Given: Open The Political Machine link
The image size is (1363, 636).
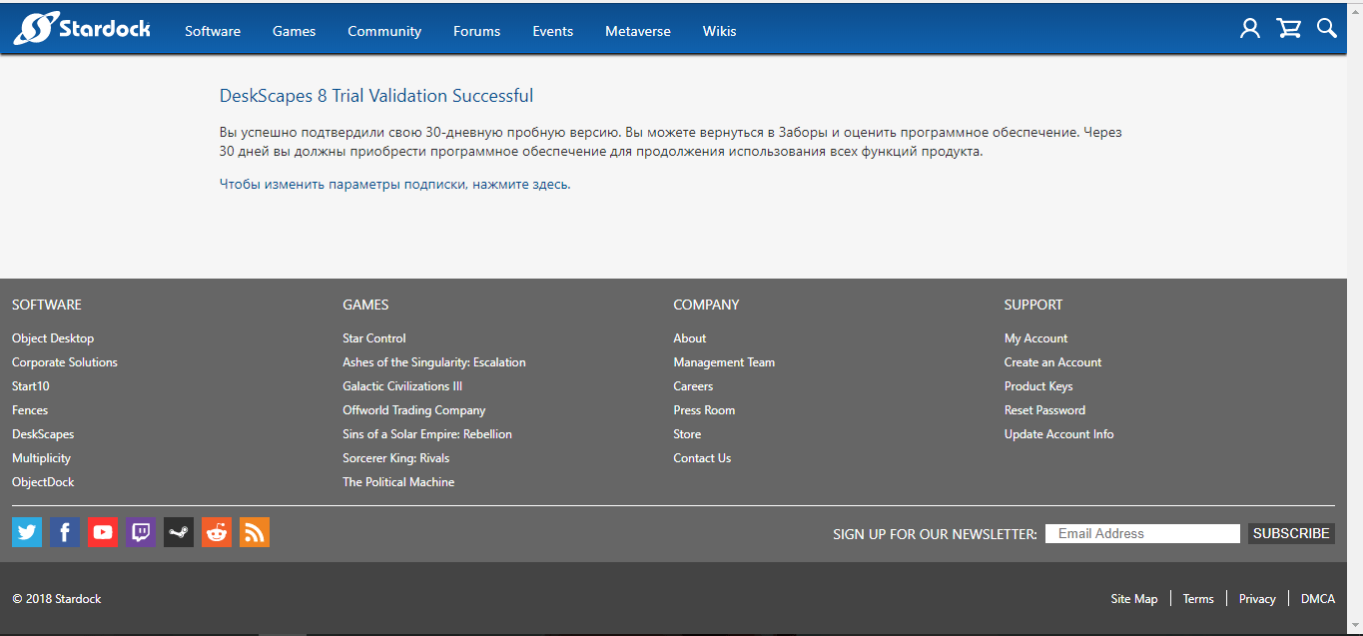Looking at the screenshot, I should (398, 482).
